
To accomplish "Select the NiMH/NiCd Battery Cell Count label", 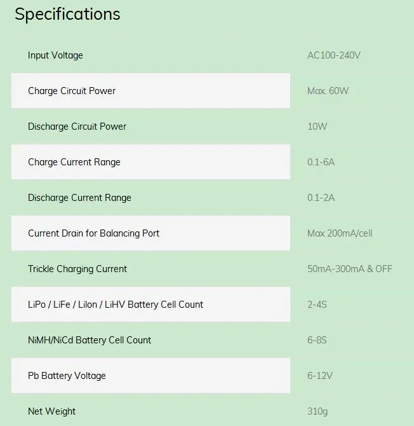I will pyautogui.click(x=90, y=340).
